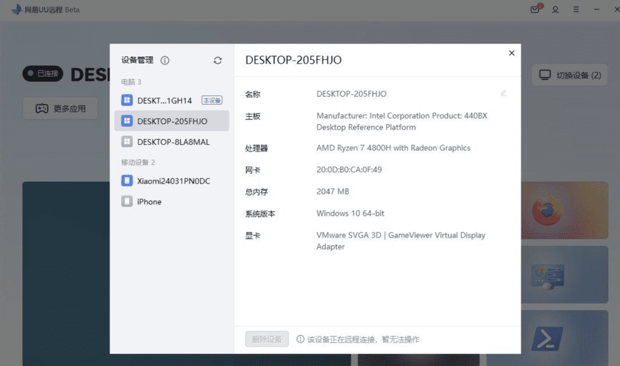Click the DESKTOP-205FHJO dialog title
The width and height of the screenshot is (620, 366).
pos(294,60)
